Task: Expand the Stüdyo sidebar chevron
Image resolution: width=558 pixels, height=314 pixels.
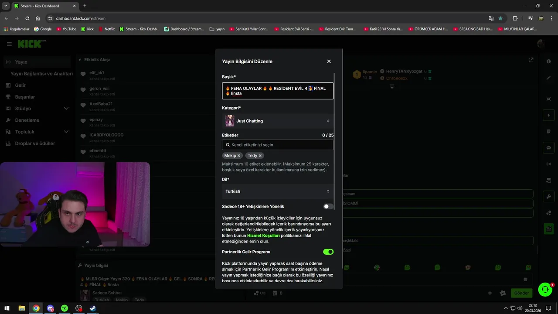Action: click(66, 109)
